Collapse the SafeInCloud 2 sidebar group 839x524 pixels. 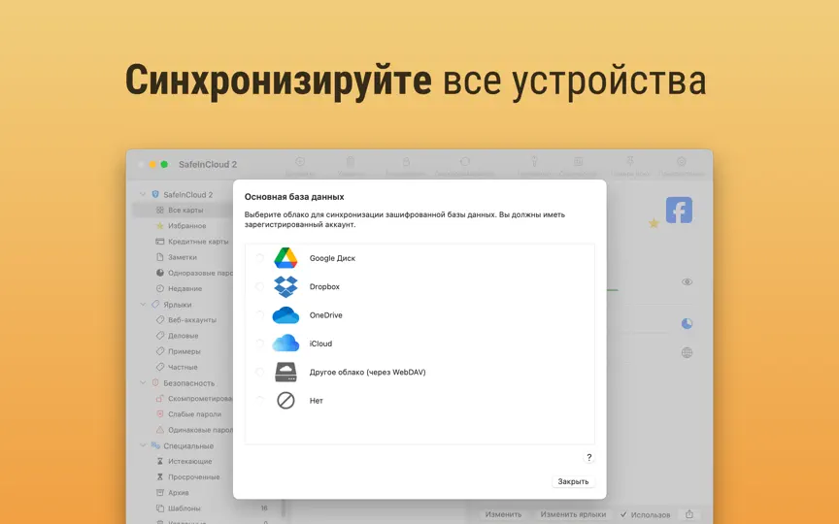pos(143,194)
